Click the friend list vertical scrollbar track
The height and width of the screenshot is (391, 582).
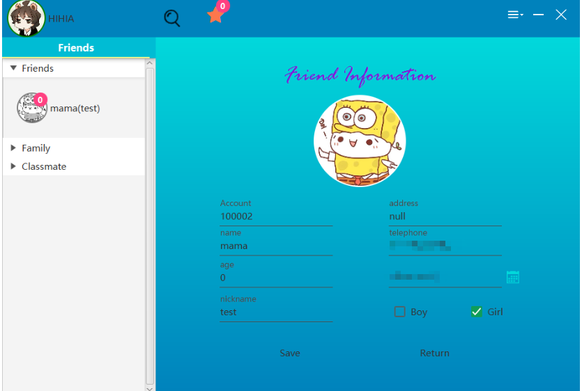tap(150, 226)
